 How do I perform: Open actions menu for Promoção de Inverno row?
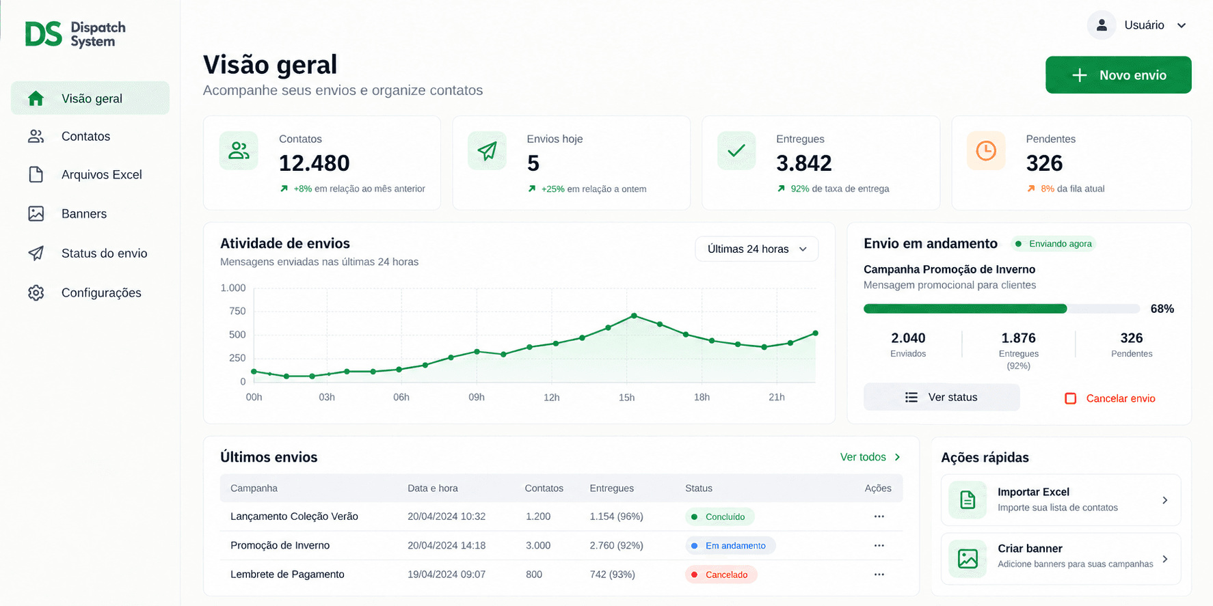(x=879, y=545)
